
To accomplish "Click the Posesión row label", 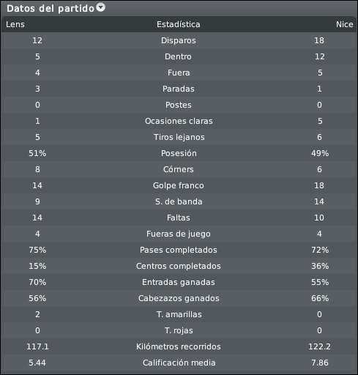I will 179,153.
